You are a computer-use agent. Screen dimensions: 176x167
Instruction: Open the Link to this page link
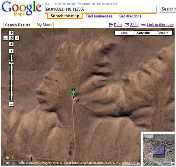pyautogui.click(x=160, y=25)
